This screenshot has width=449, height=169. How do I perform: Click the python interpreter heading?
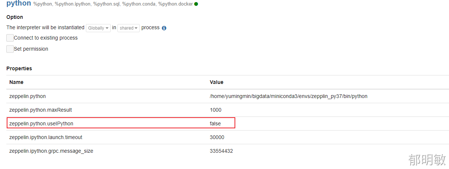pyautogui.click(x=19, y=4)
